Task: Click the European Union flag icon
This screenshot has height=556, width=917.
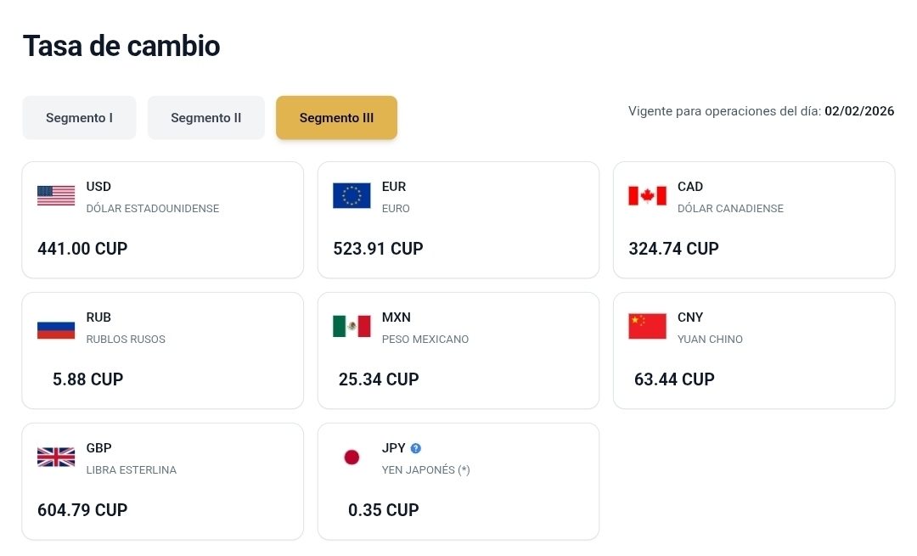Action: pos(352,196)
